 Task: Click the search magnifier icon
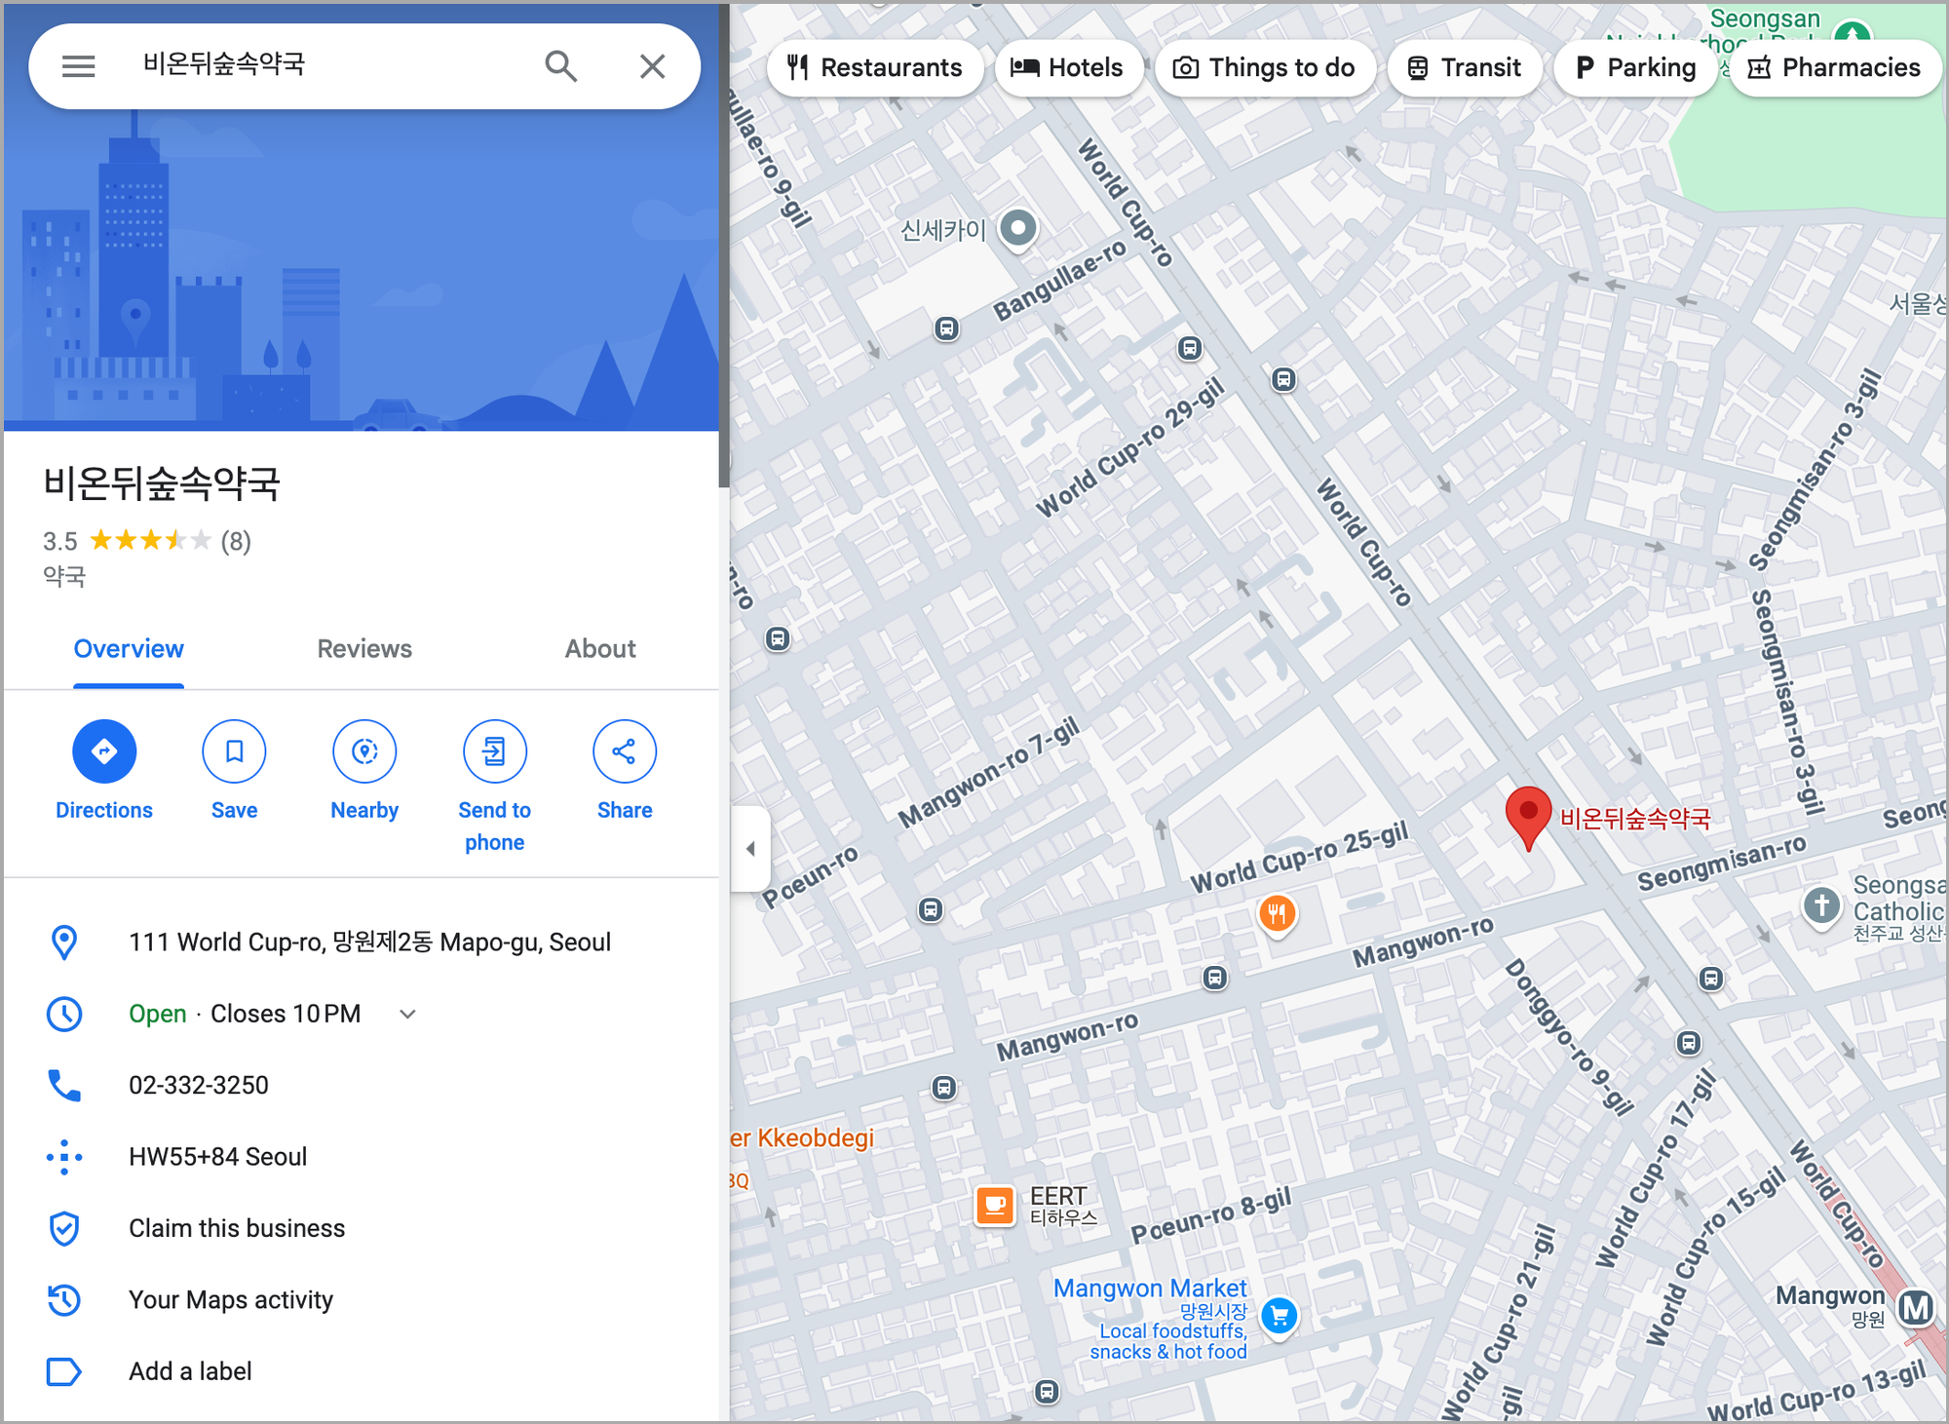[560, 66]
